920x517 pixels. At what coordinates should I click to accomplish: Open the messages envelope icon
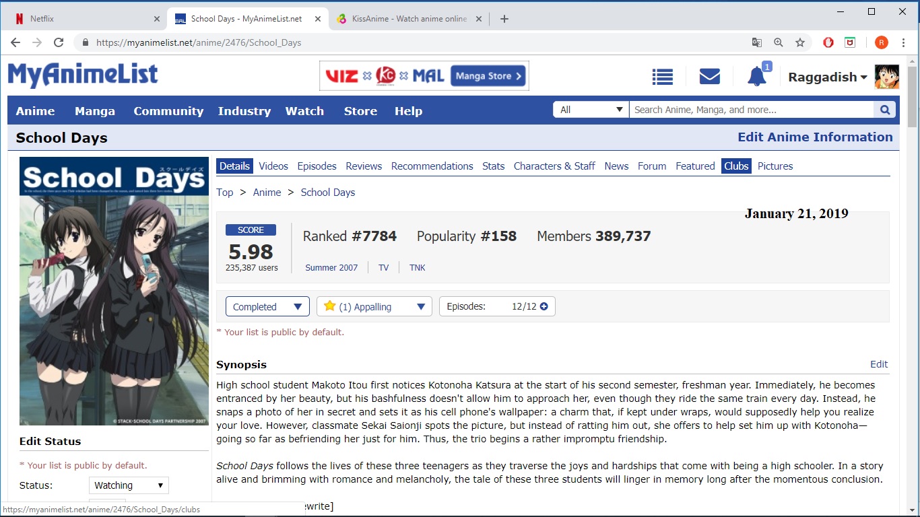pyautogui.click(x=710, y=77)
